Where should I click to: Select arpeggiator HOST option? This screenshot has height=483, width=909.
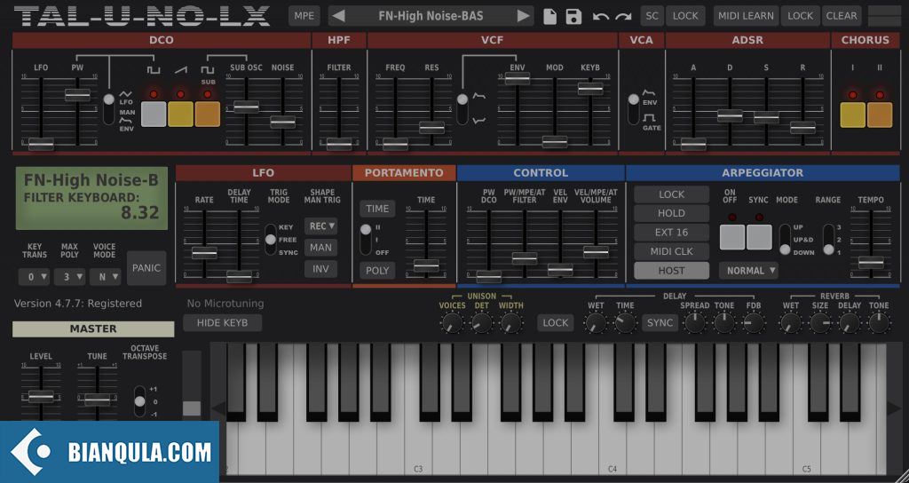pos(671,271)
